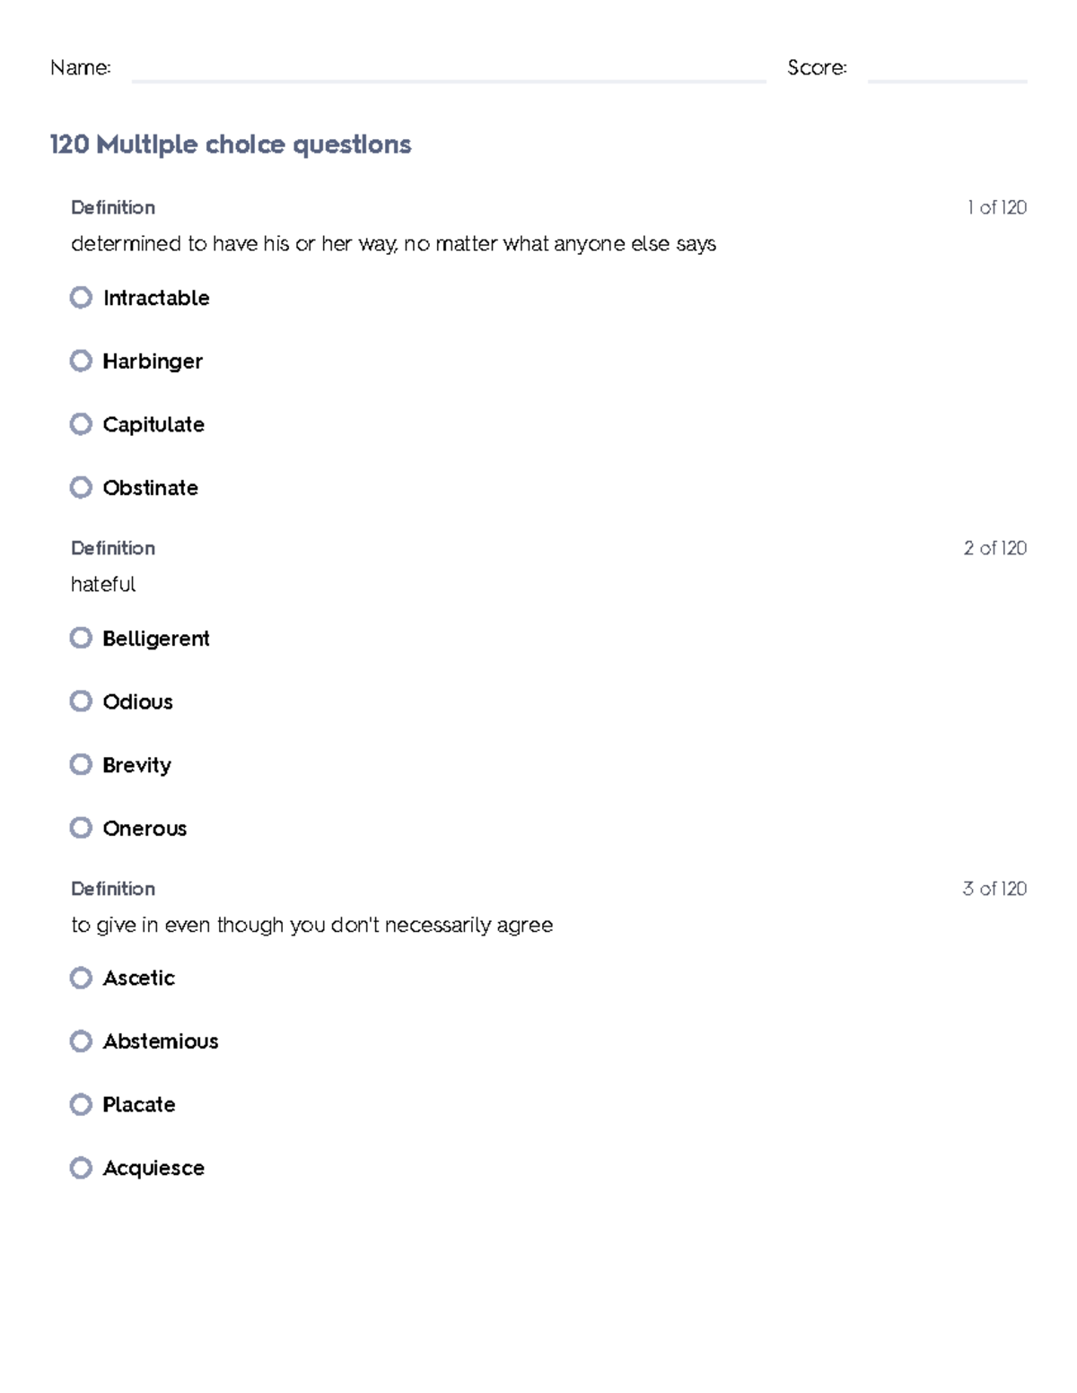Click the '1 of 120' question counter
This screenshot has height=1393, width=1077.
click(x=996, y=207)
